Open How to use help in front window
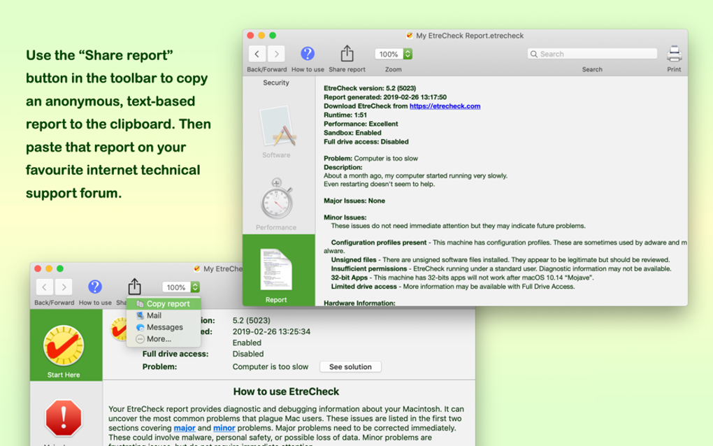 95,287
